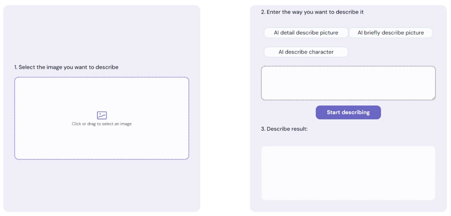Click the blank left card area below upload zone
451x216 pixels.
(102, 185)
